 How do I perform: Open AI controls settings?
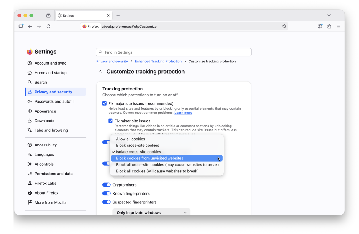point(56,164)
